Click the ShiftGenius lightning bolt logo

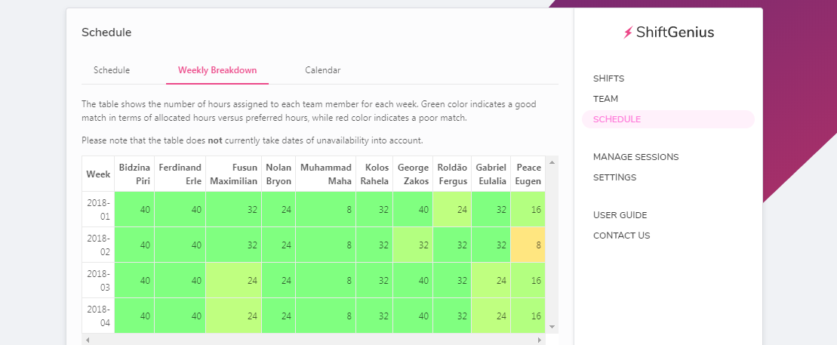click(x=628, y=32)
